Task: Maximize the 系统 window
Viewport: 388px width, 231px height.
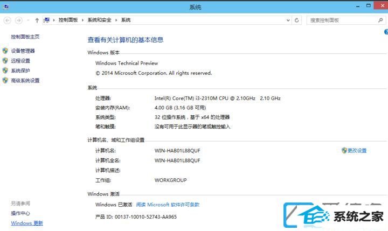Action: [369, 5]
